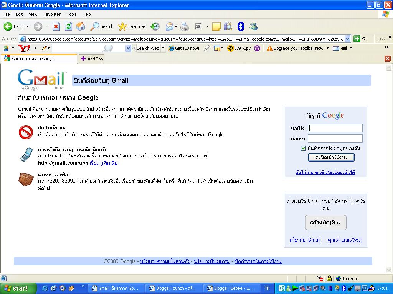The height and width of the screenshot is (294, 393).
Task: Open the Tools menu
Action: (x=72, y=14)
